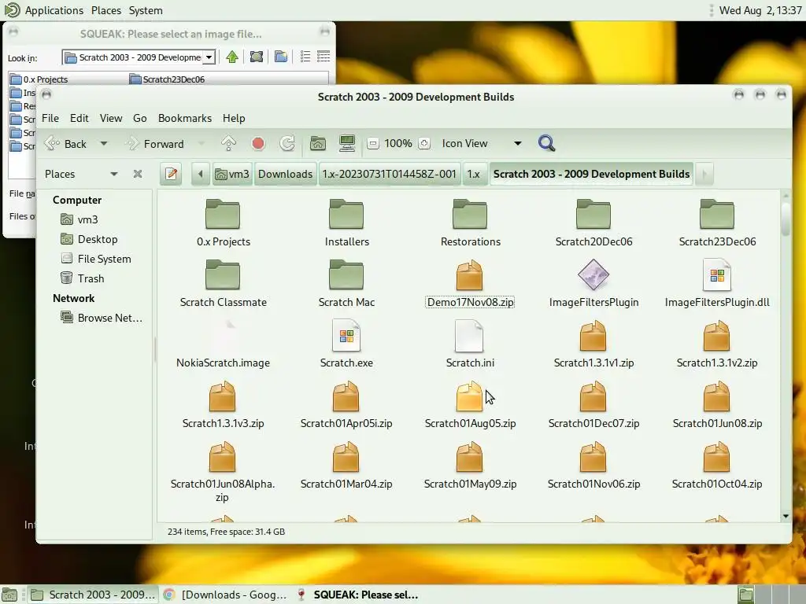Screen dimensions: 806x604
Task: Jump to Downloads in the path bar
Action: (x=285, y=174)
